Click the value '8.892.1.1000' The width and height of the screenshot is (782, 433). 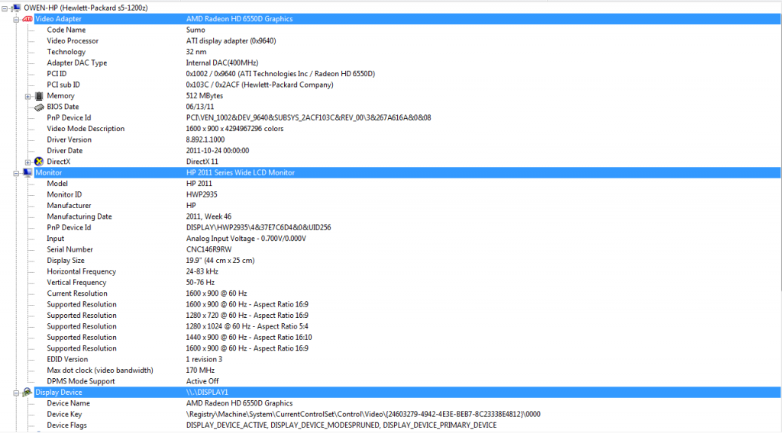tap(205, 140)
